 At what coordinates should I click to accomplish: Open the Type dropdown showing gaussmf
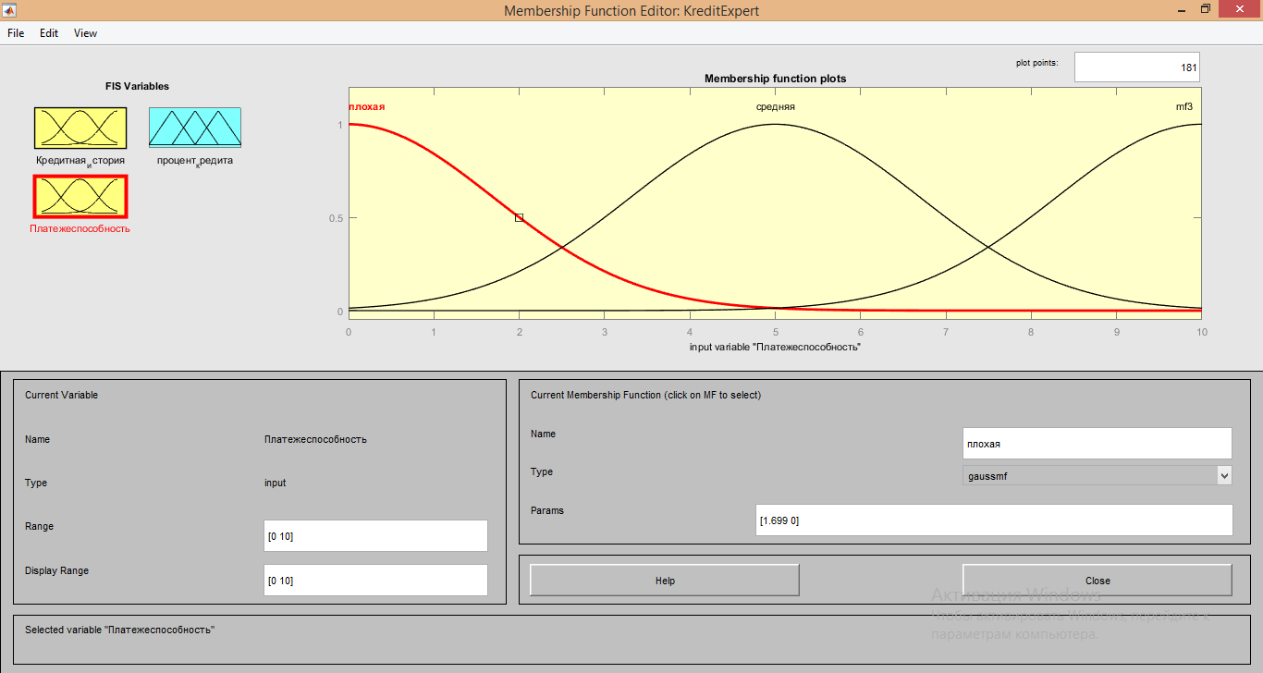click(x=1097, y=475)
